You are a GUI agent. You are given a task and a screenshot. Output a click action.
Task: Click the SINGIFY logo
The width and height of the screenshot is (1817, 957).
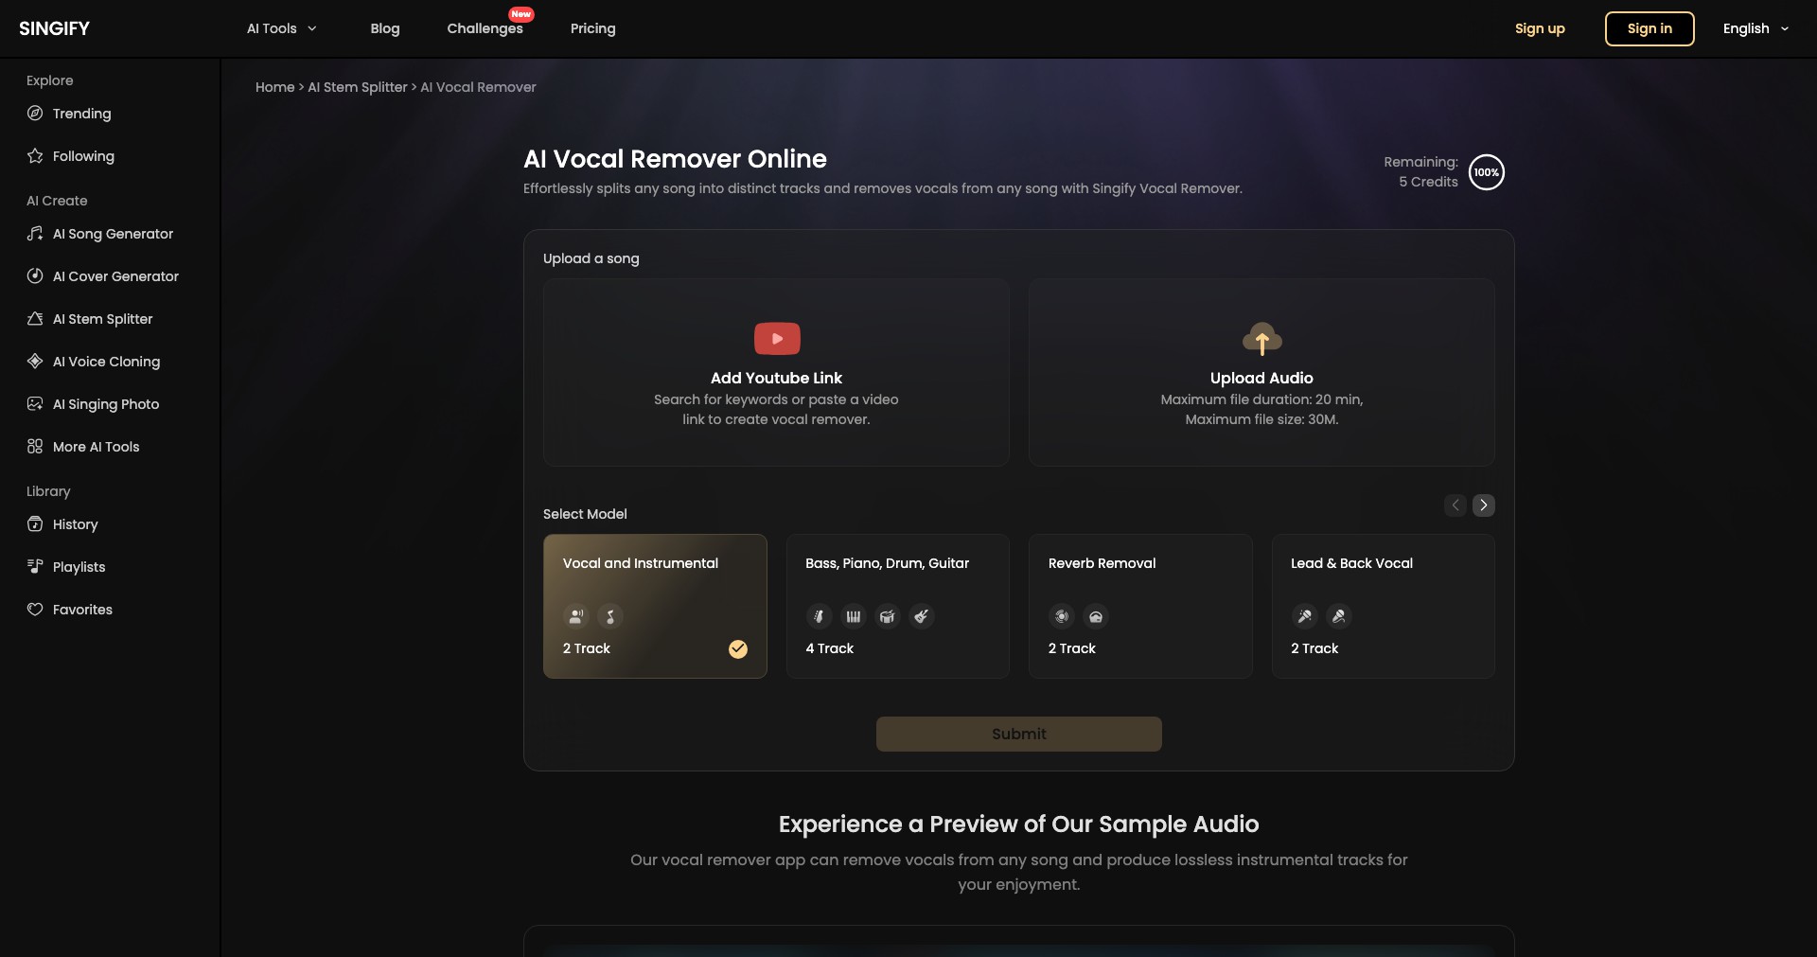tap(54, 28)
